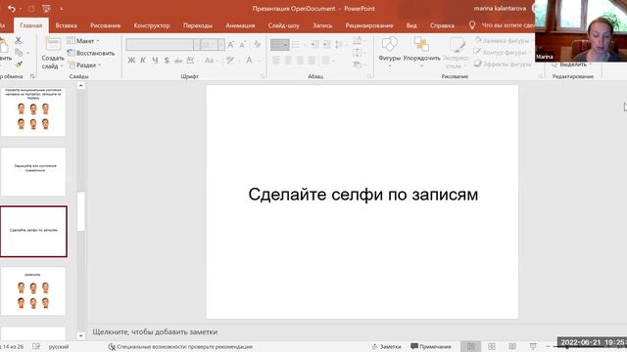Open the Переходы tab
627x352 pixels.
198,25
